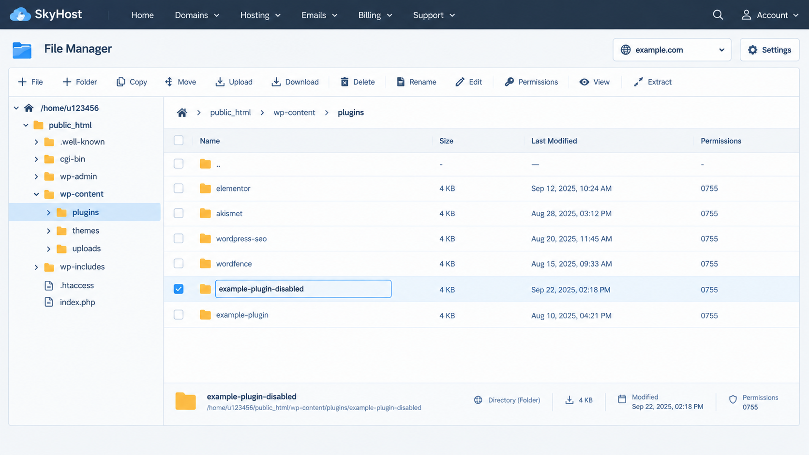The width and height of the screenshot is (809, 455).
Task: Click the Sep 12, 2025, 10:24 AM date
Action: 571,189
